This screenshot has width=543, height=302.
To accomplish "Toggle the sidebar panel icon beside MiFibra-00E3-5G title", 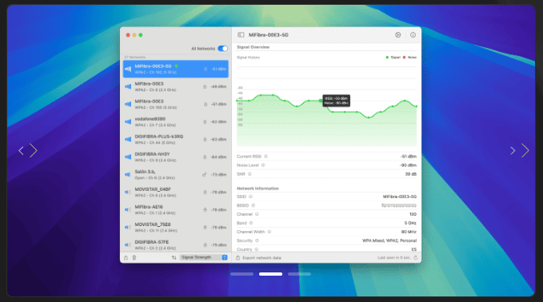I will point(241,35).
